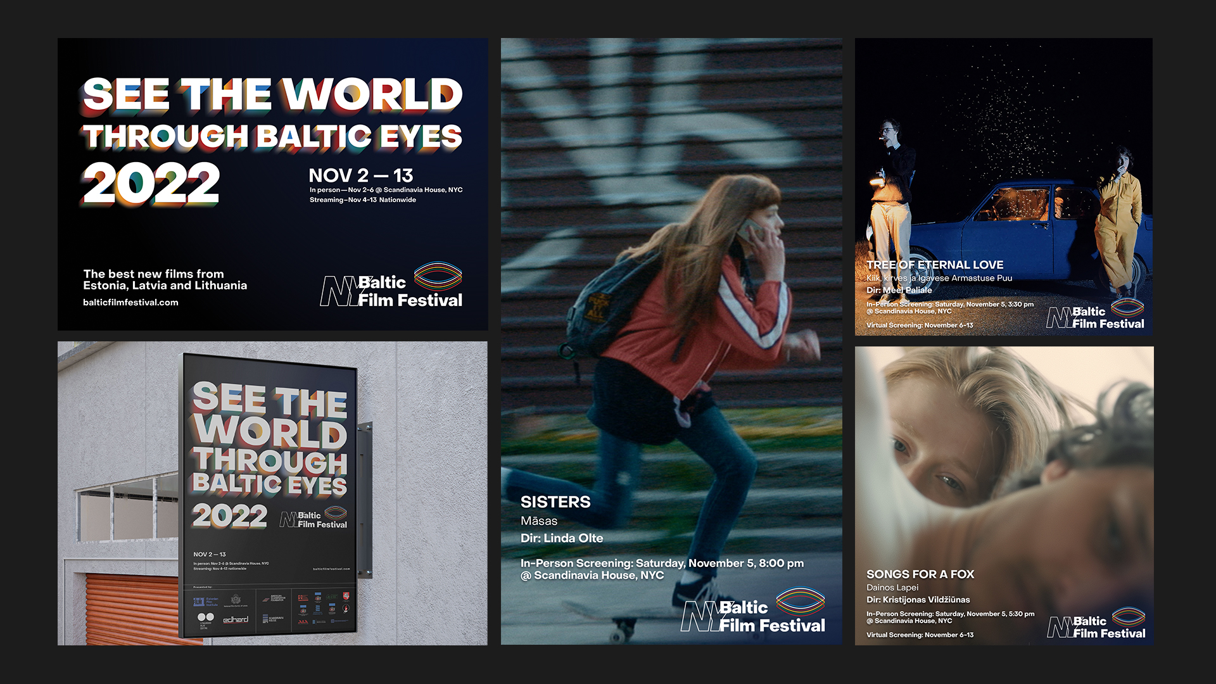Click the TREE OF ETERNAL LOVE title

pyautogui.click(x=934, y=265)
